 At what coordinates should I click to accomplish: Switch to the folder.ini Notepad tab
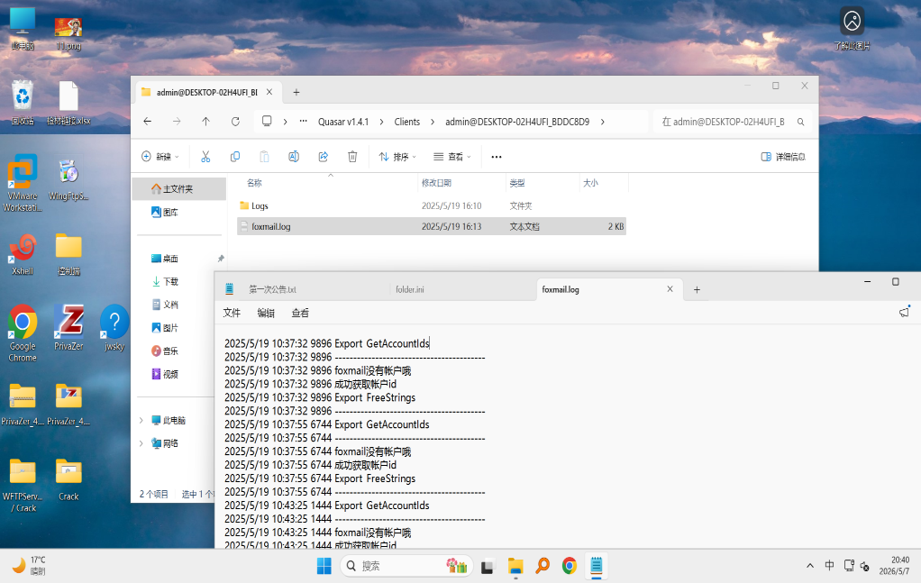click(x=462, y=289)
